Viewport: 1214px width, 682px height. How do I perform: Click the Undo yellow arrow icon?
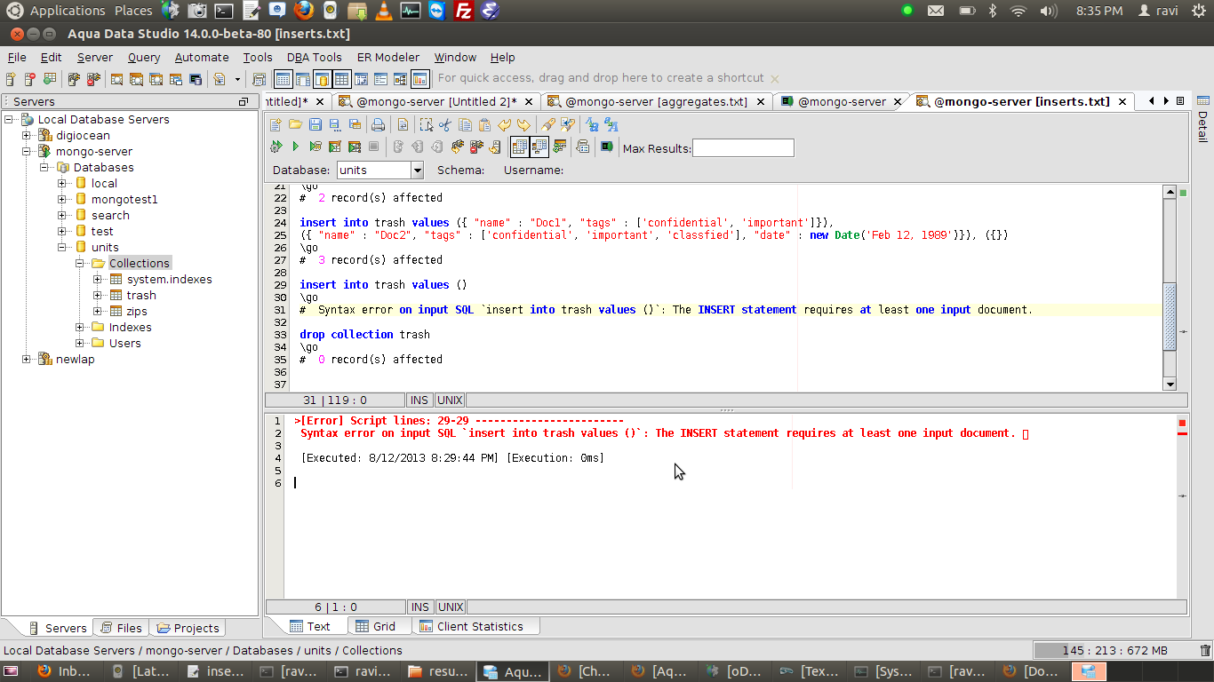point(504,124)
